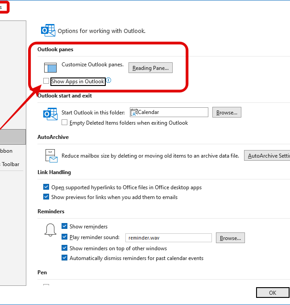This screenshot has height=305, width=290.
Task: Enable Show Apps in Outlook checkbox
Action: (x=46, y=81)
